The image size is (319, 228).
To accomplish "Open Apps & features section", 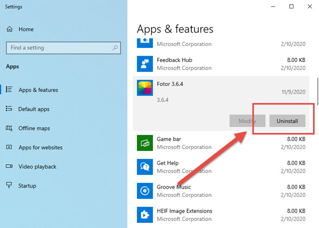I will [38, 90].
